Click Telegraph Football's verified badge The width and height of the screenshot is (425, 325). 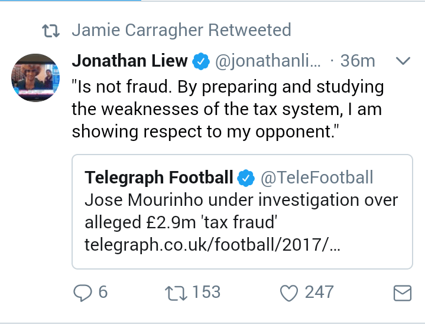pos(245,177)
